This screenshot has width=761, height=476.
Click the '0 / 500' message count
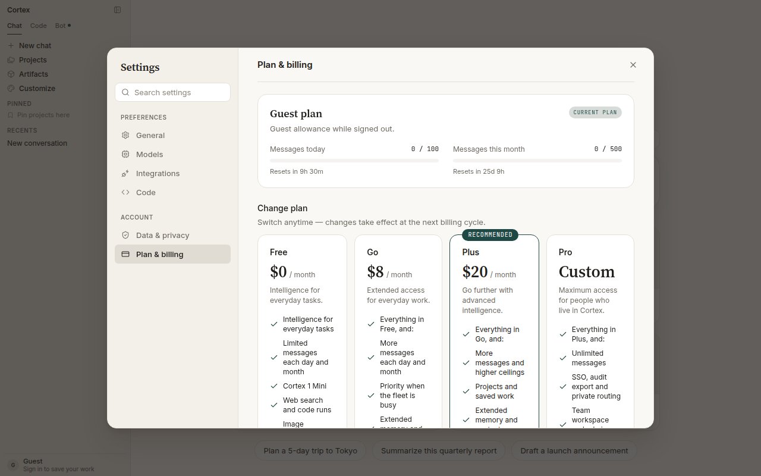[608, 149]
